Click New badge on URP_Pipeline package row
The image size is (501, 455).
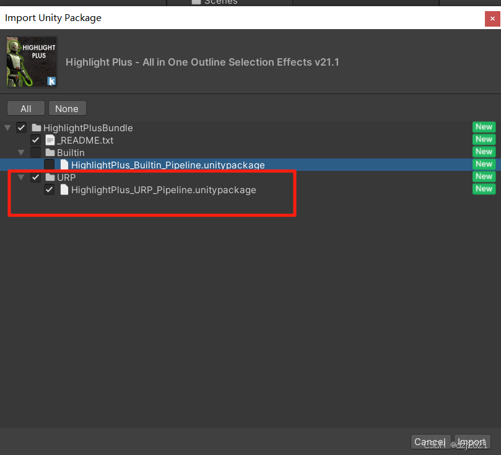484,189
